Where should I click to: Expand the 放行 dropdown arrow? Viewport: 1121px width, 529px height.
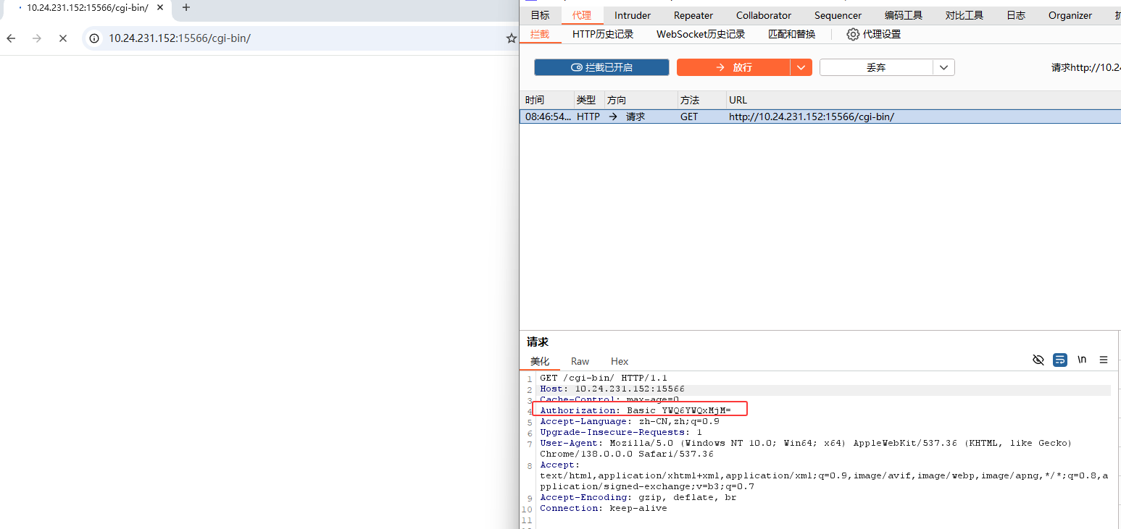(x=801, y=67)
